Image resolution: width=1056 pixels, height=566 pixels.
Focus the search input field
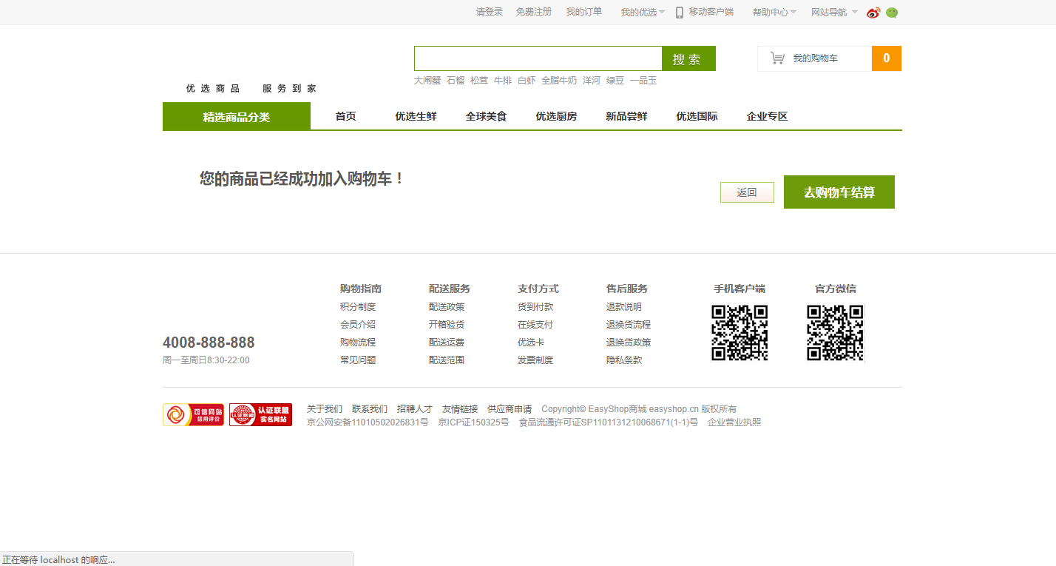(x=538, y=58)
